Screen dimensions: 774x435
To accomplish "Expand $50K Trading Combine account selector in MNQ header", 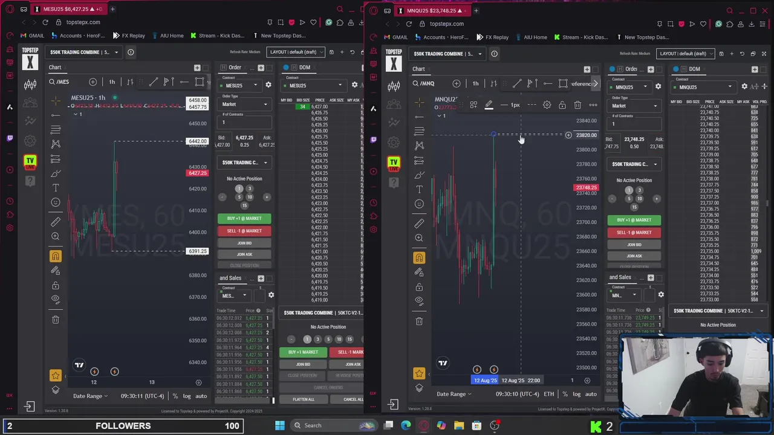I will coord(448,54).
